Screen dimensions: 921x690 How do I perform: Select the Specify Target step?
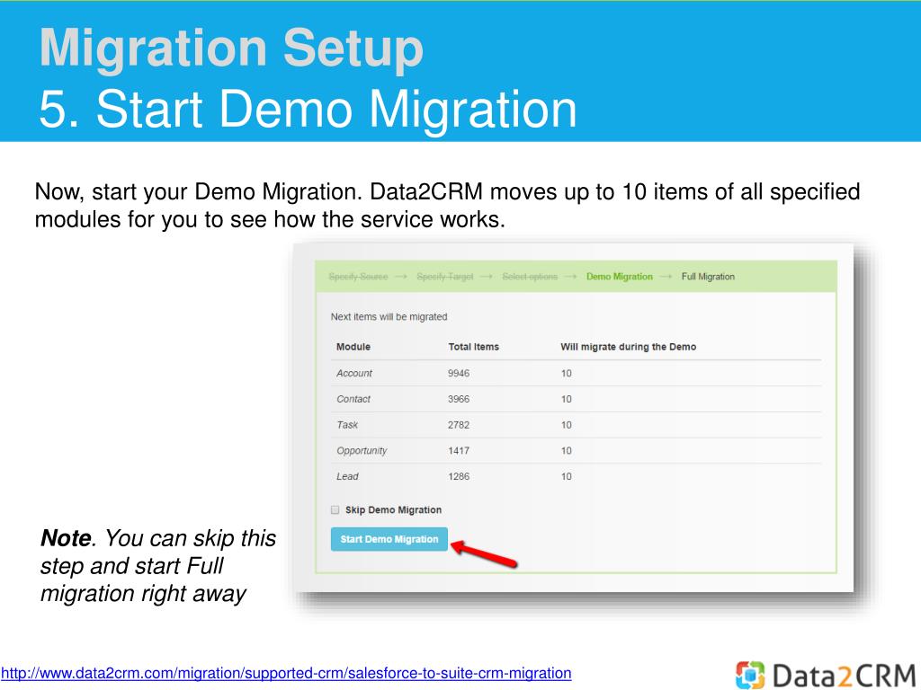click(x=444, y=277)
